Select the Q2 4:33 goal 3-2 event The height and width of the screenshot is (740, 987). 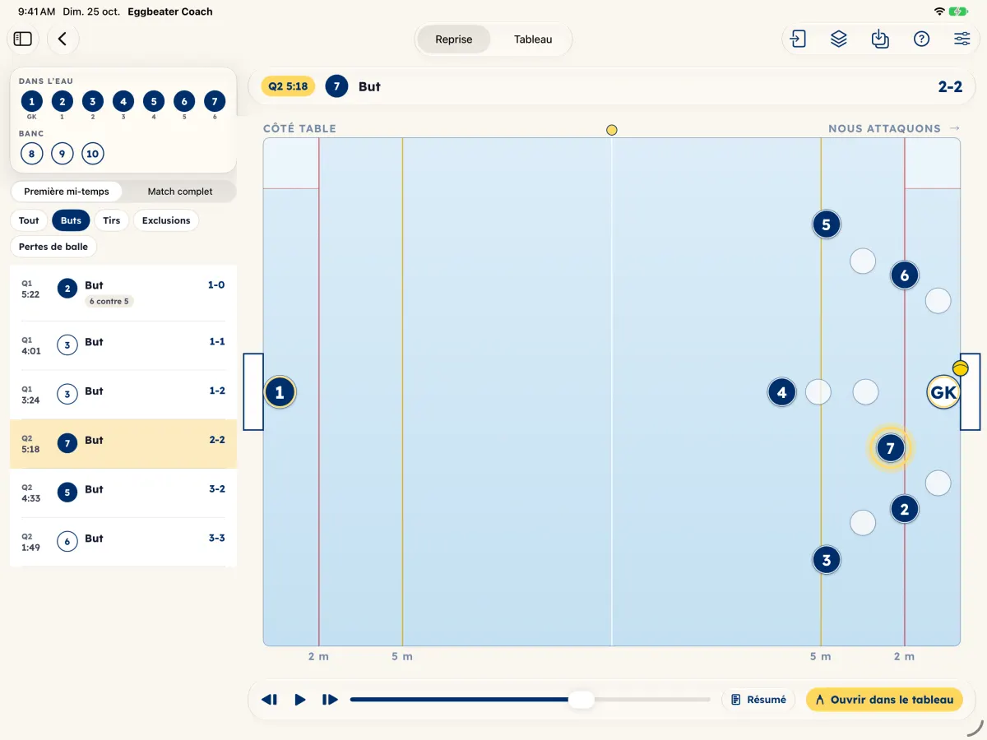click(123, 493)
